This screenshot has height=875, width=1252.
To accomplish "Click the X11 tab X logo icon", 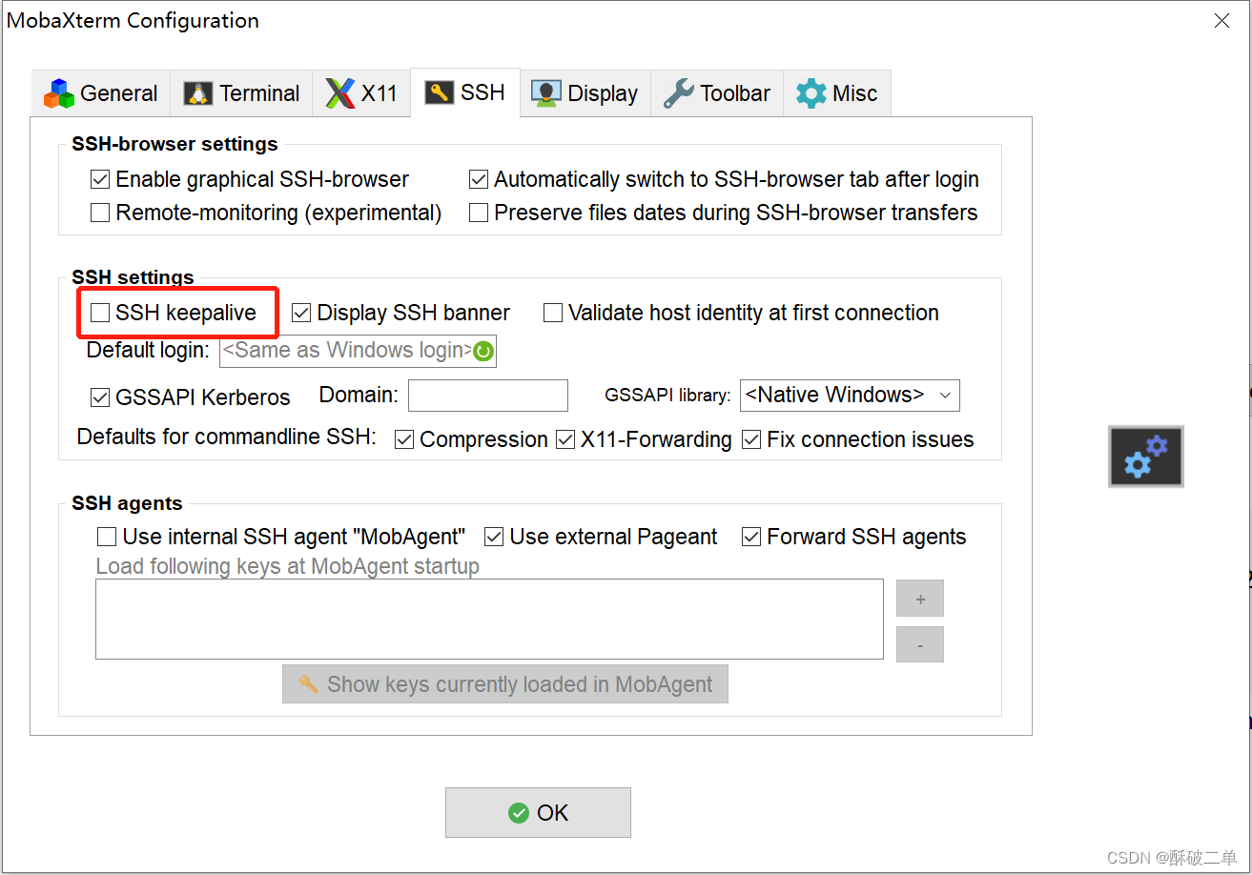I will (340, 93).
